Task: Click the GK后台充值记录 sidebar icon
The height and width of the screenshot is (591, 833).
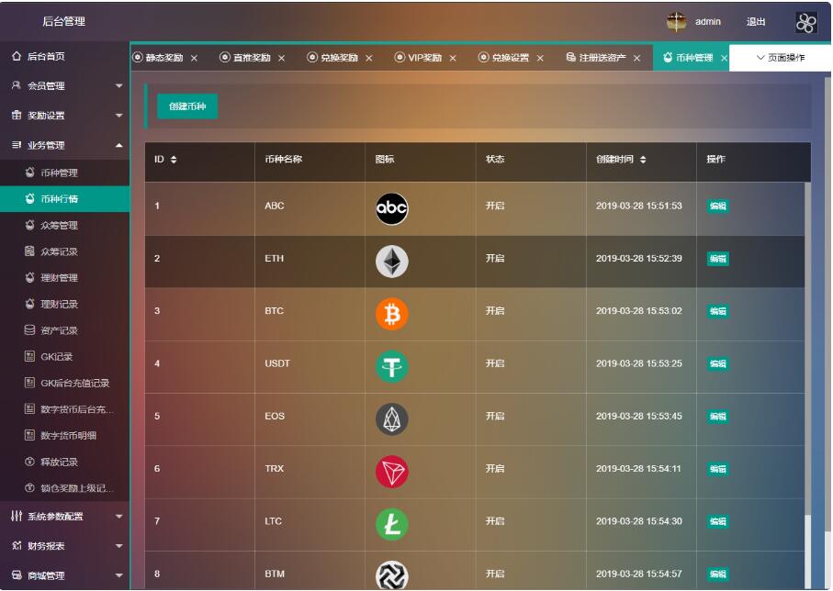Action: point(29,383)
